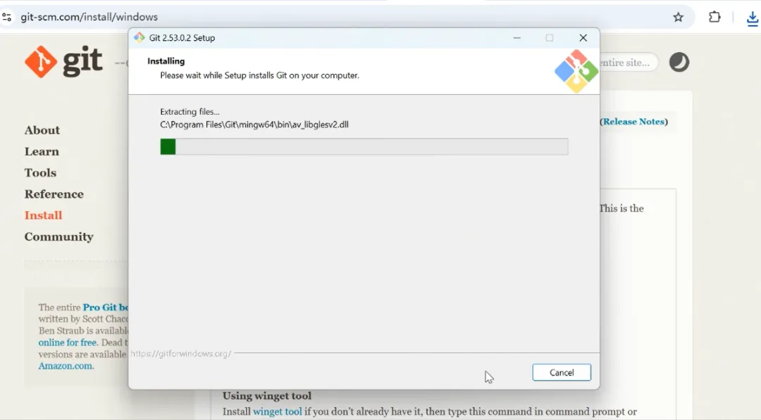Go to the Learn section
761x420 pixels.
[42, 152]
